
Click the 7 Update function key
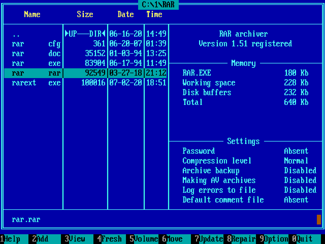coord(209,239)
